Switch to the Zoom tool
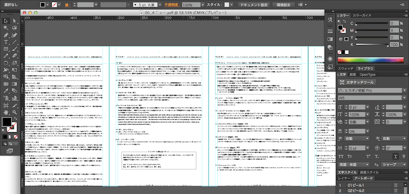 click(15, 112)
